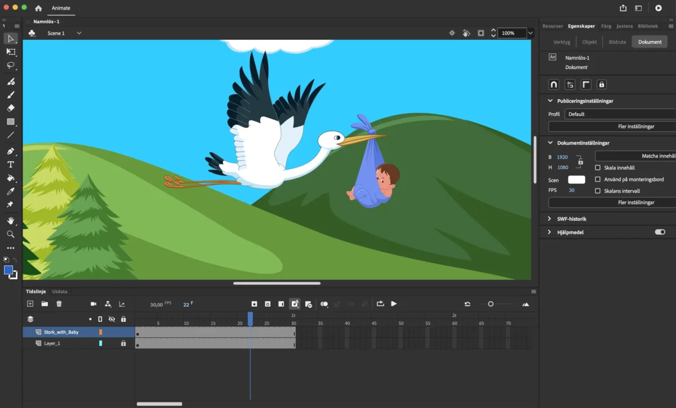The height and width of the screenshot is (408, 676).
Task: Open the properties panel hamburger menu
Action: [x=670, y=26]
